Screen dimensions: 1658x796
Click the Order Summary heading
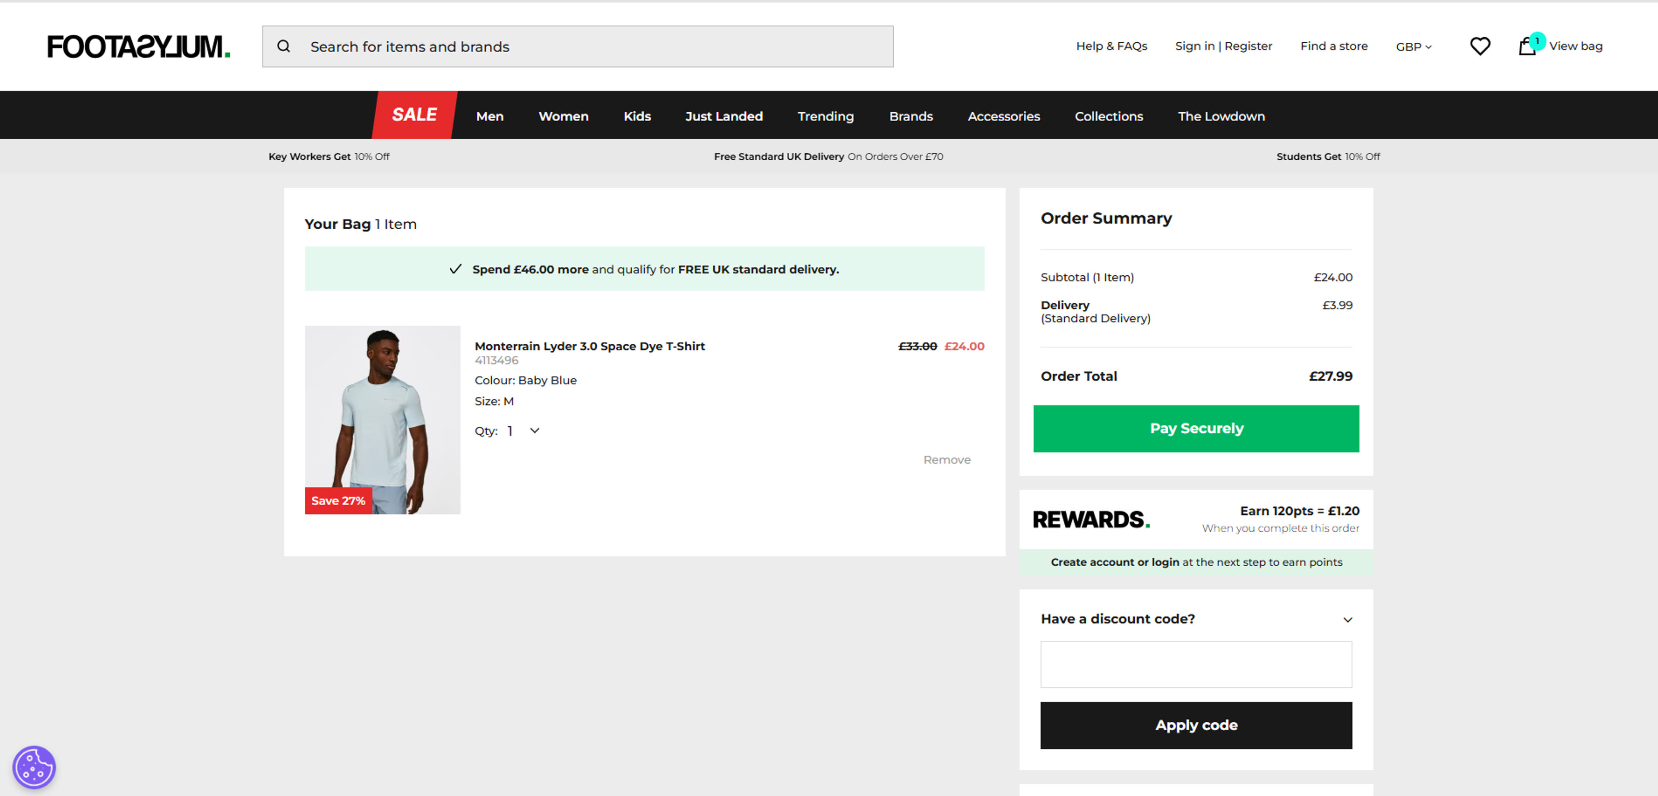(x=1106, y=218)
